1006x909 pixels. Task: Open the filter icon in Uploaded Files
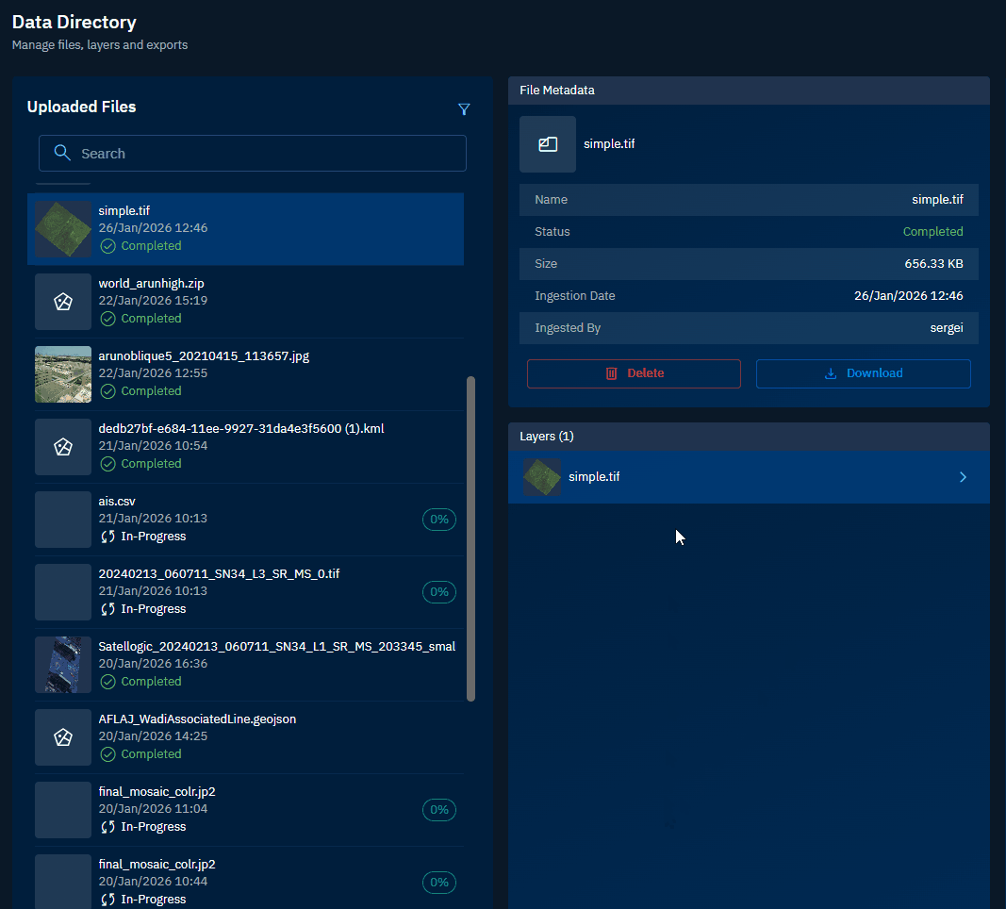(x=463, y=109)
